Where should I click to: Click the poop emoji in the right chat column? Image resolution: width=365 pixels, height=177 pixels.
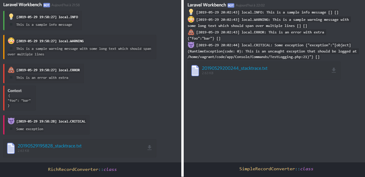coord(190,32)
